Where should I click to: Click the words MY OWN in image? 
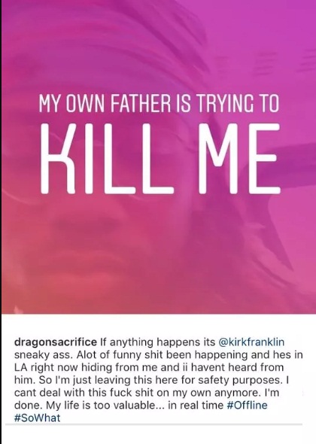[72, 103]
